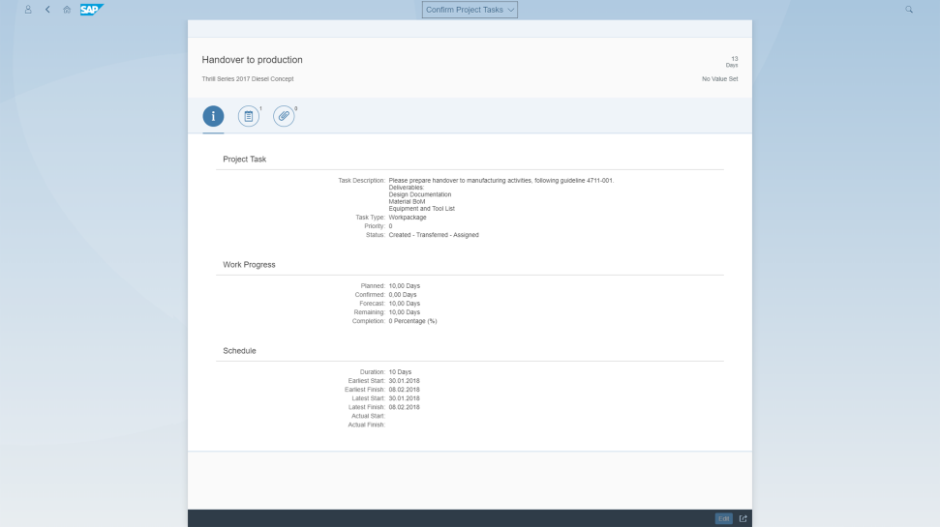Click the Duration 10 Days value
Screen dimensions: 940x527
(x=400, y=372)
